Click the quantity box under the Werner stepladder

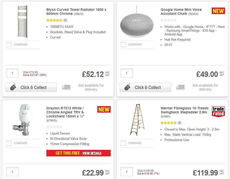(x=126, y=171)
